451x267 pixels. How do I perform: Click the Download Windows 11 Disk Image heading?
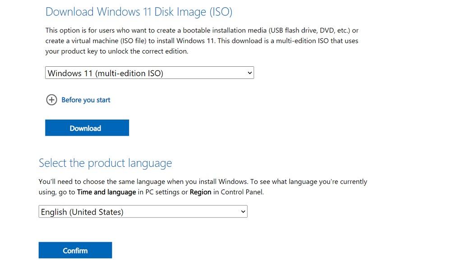coord(139,12)
